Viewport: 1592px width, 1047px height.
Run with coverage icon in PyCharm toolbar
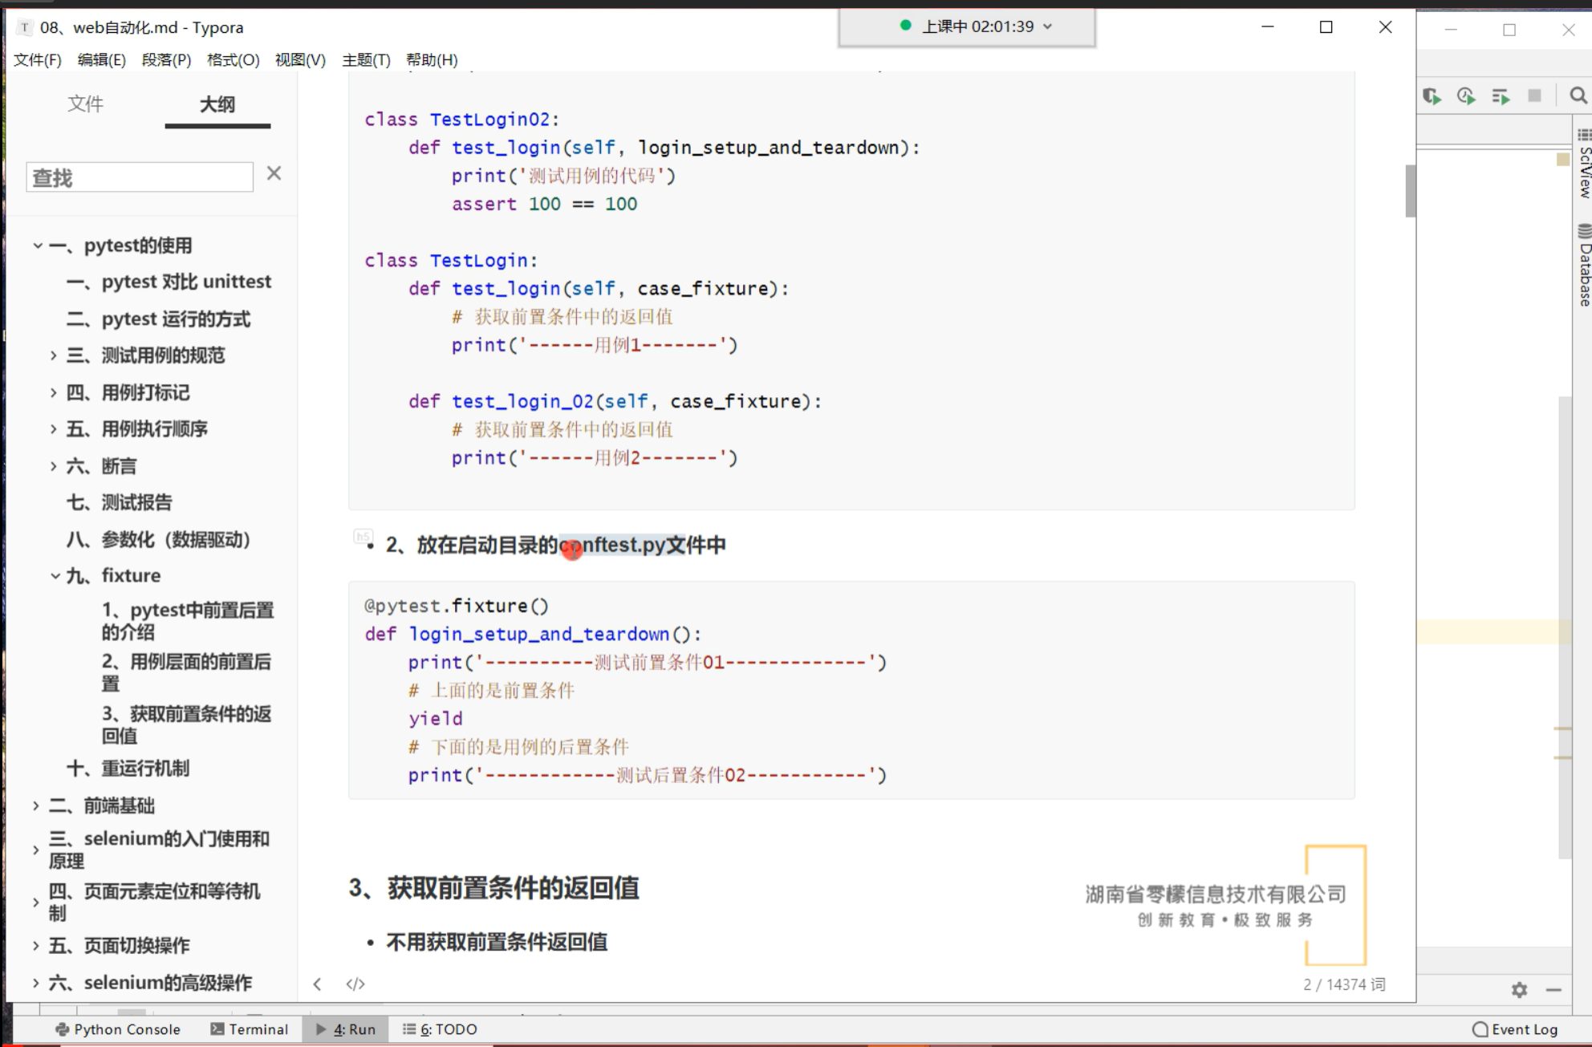pos(1432,96)
